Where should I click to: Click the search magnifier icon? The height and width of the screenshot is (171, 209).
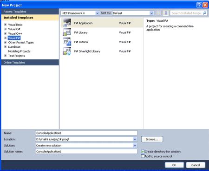coord(204,13)
